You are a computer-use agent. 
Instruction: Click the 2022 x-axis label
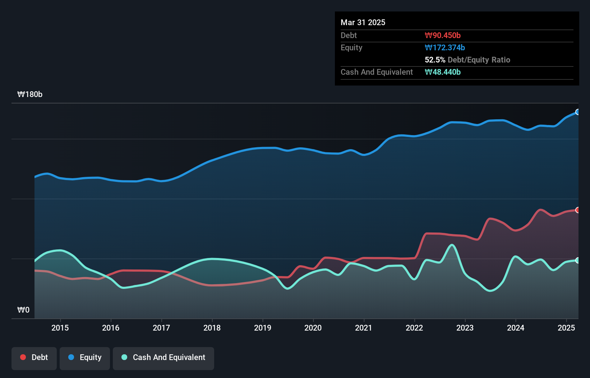(414, 328)
